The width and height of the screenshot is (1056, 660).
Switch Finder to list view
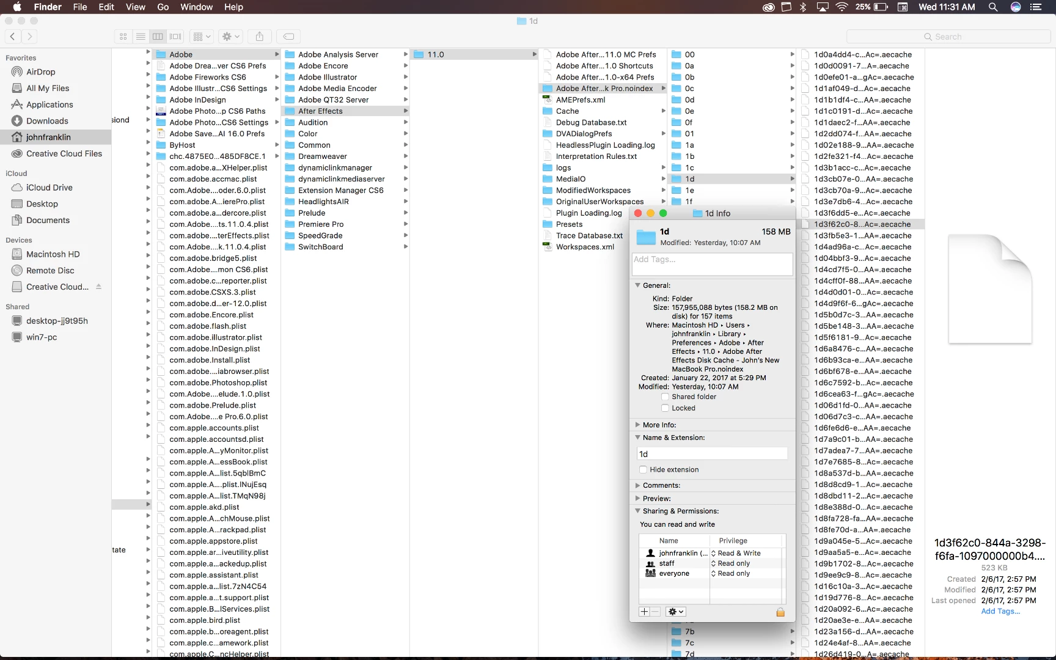click(141, 37)
